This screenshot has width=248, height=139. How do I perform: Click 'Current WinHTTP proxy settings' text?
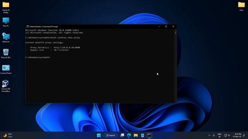[x=45, y=42]
